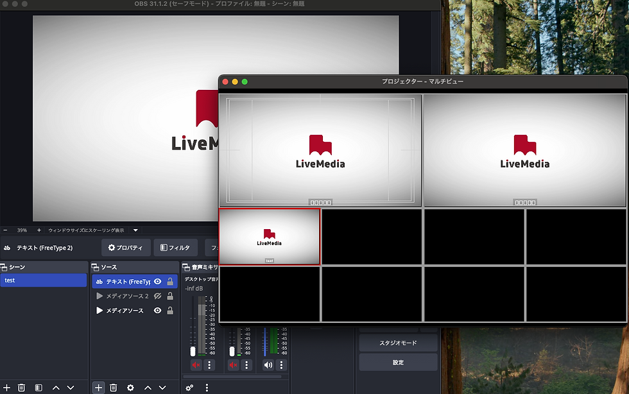Image resolution: width=629 pixels, height=394 pixels.
Task: Unmute the middle muted mixer channel
Action: coord(234,364)
